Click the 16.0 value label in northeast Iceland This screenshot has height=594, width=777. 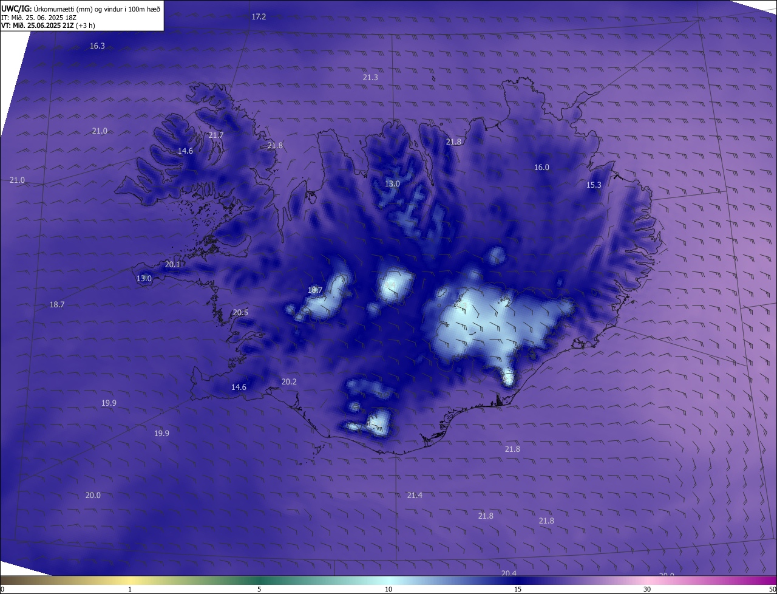(541, 167)
